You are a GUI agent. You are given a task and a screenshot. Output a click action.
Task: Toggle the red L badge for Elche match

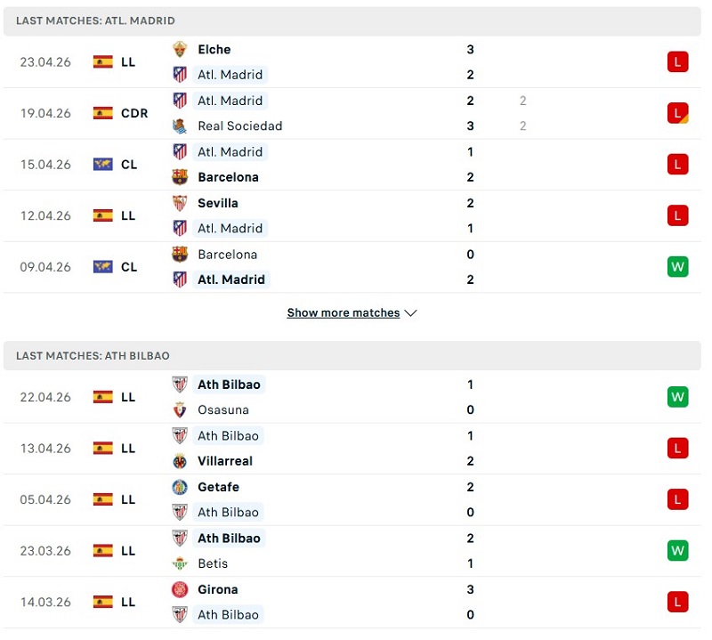[x=677, y=61]
